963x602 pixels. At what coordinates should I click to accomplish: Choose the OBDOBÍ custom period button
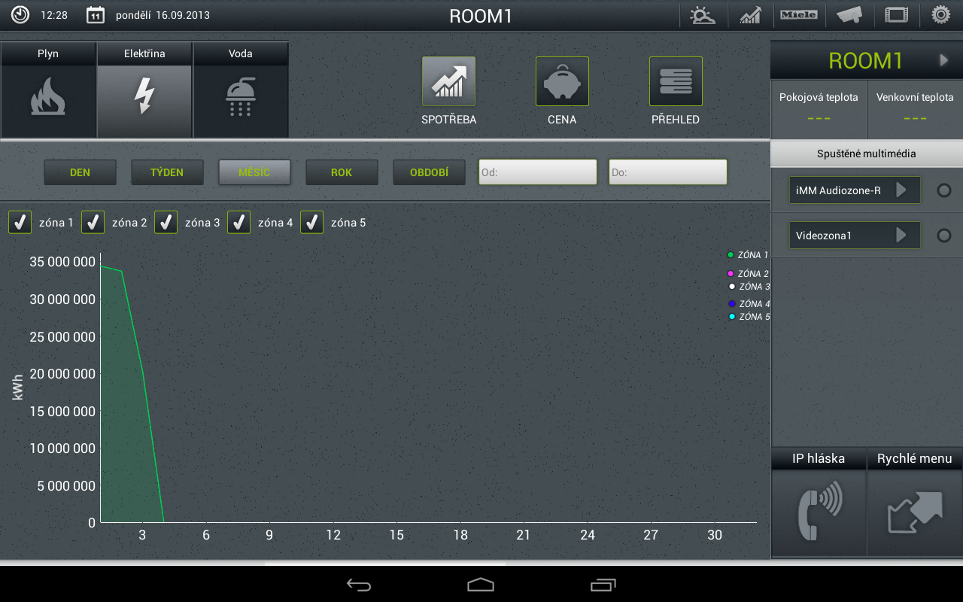pyautogui.click(x=429, y=172)
